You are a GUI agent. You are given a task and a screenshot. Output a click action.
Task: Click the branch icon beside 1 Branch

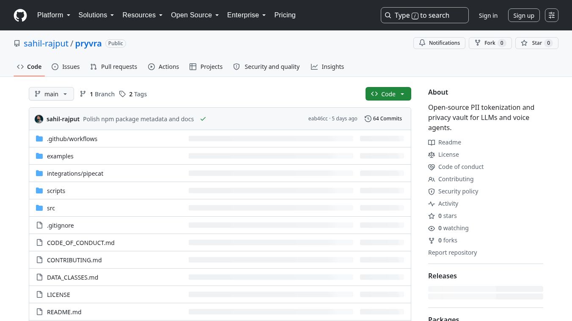click(83, 94)
